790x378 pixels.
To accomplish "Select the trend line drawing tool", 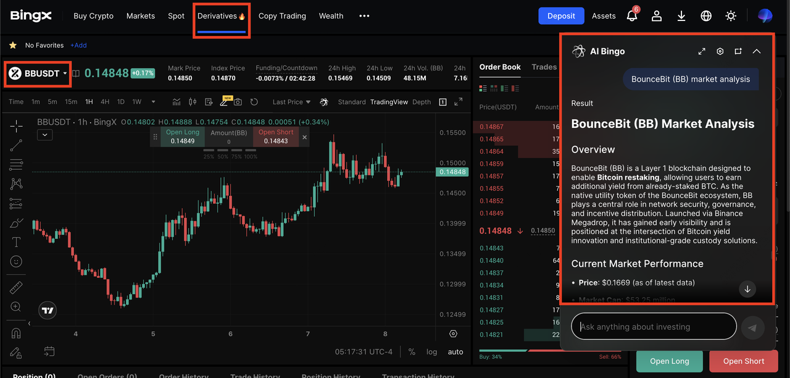I will pos(16,145).
